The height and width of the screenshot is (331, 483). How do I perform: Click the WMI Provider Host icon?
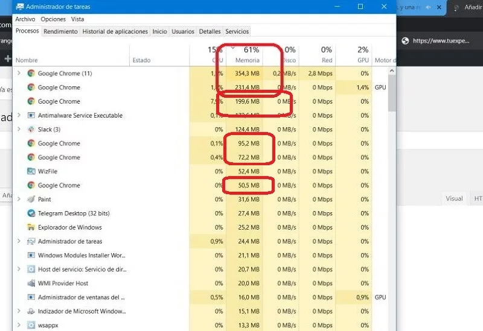pos(31,283)
